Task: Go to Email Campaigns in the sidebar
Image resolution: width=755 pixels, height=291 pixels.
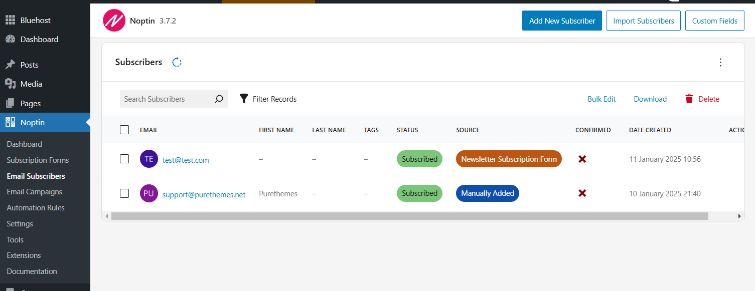Action: (x=35, y=192)
